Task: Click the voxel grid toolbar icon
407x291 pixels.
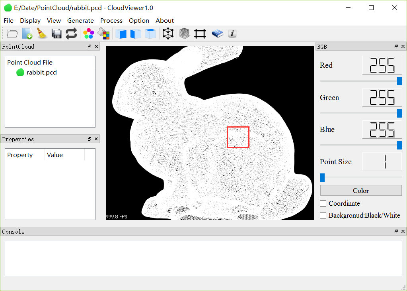Action: (184, 33)
